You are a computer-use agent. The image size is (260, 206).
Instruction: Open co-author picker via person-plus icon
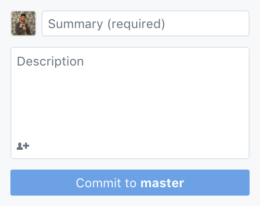(23, 146)
